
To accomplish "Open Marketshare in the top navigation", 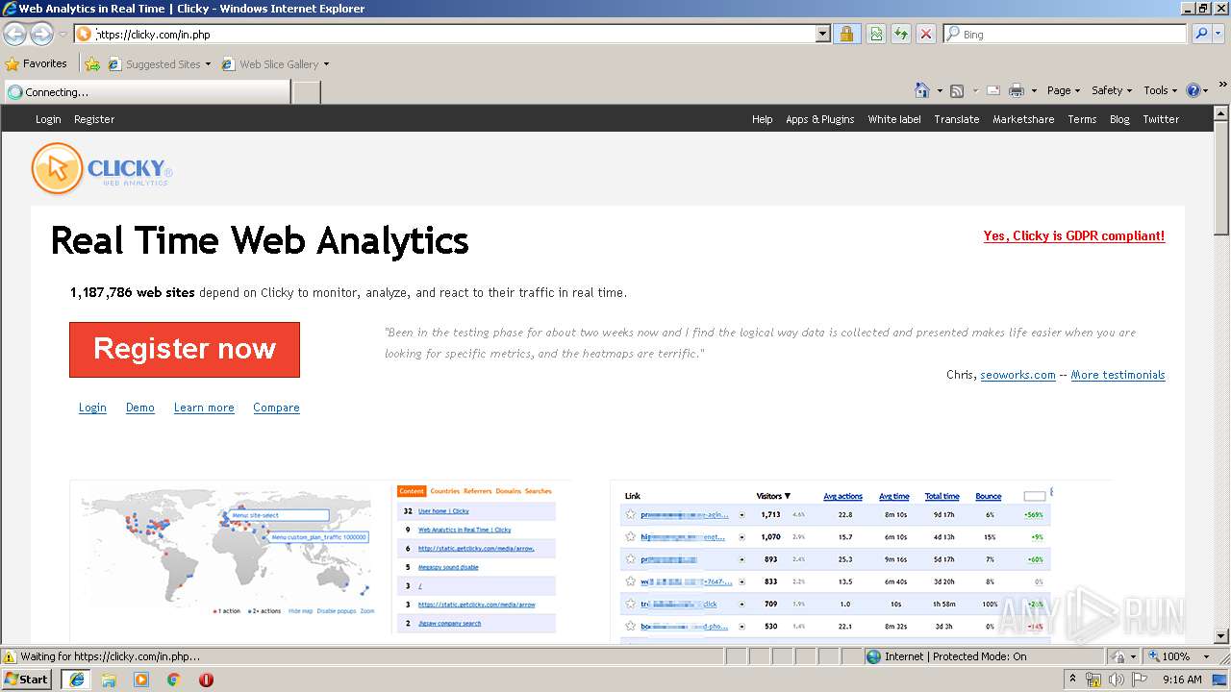I will tap(1023, 119).
